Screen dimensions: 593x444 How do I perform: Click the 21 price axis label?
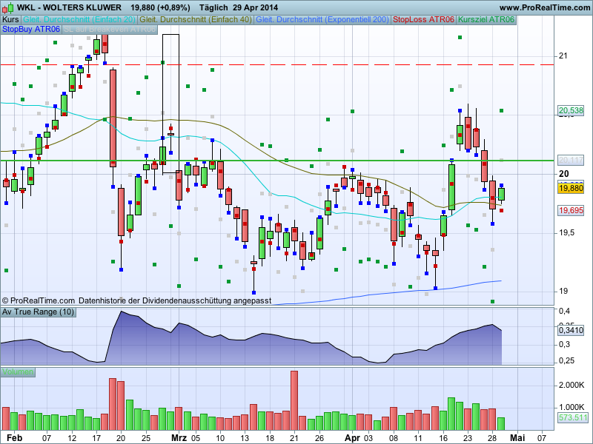pyautogui.click(x=563, y=56)
